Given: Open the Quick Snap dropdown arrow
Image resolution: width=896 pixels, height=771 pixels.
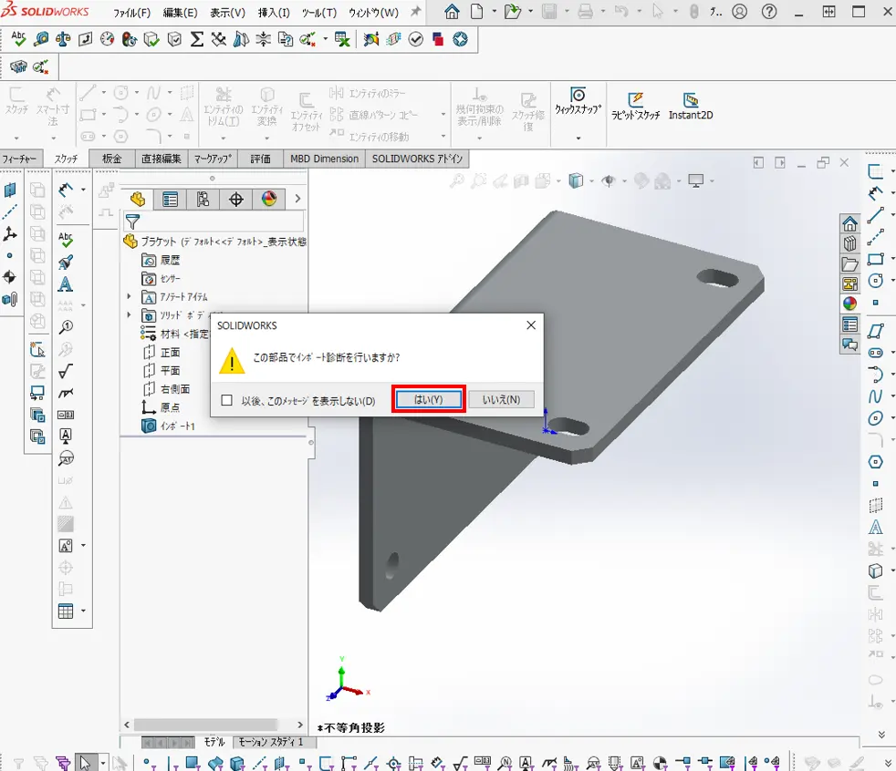Looking at the screenshot, I should click(578, 139).
